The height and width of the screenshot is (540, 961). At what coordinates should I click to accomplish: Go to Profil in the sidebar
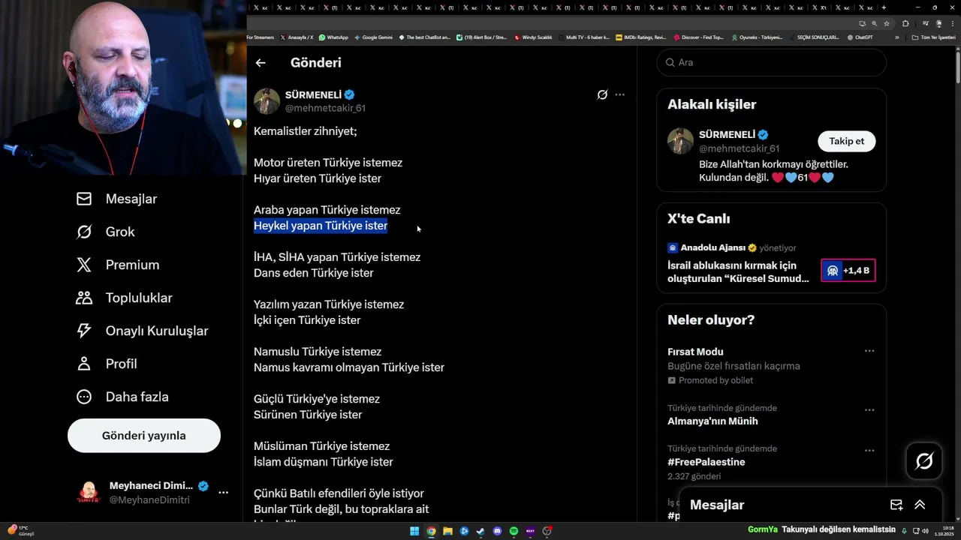(x=106, y=364)
